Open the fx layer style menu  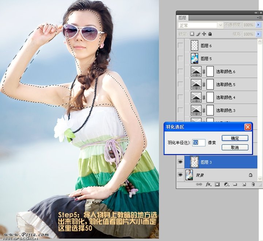[x=208, y=184]
